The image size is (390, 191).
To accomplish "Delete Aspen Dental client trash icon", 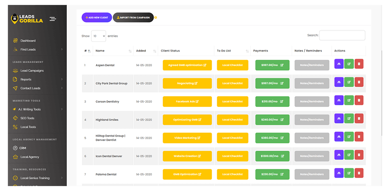I will click(359, 64).
